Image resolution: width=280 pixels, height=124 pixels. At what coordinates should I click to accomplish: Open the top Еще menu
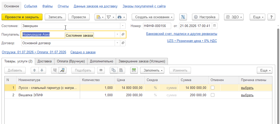tap(258, 17)
